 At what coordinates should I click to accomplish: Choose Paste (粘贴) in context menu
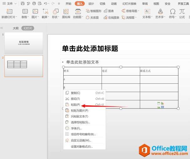(x=84, y=104)
